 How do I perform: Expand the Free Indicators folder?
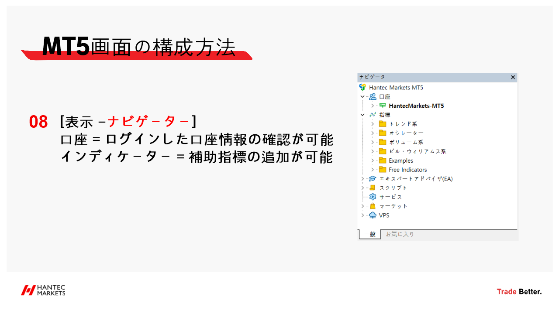pyautogui.click(x=372, y=170)
